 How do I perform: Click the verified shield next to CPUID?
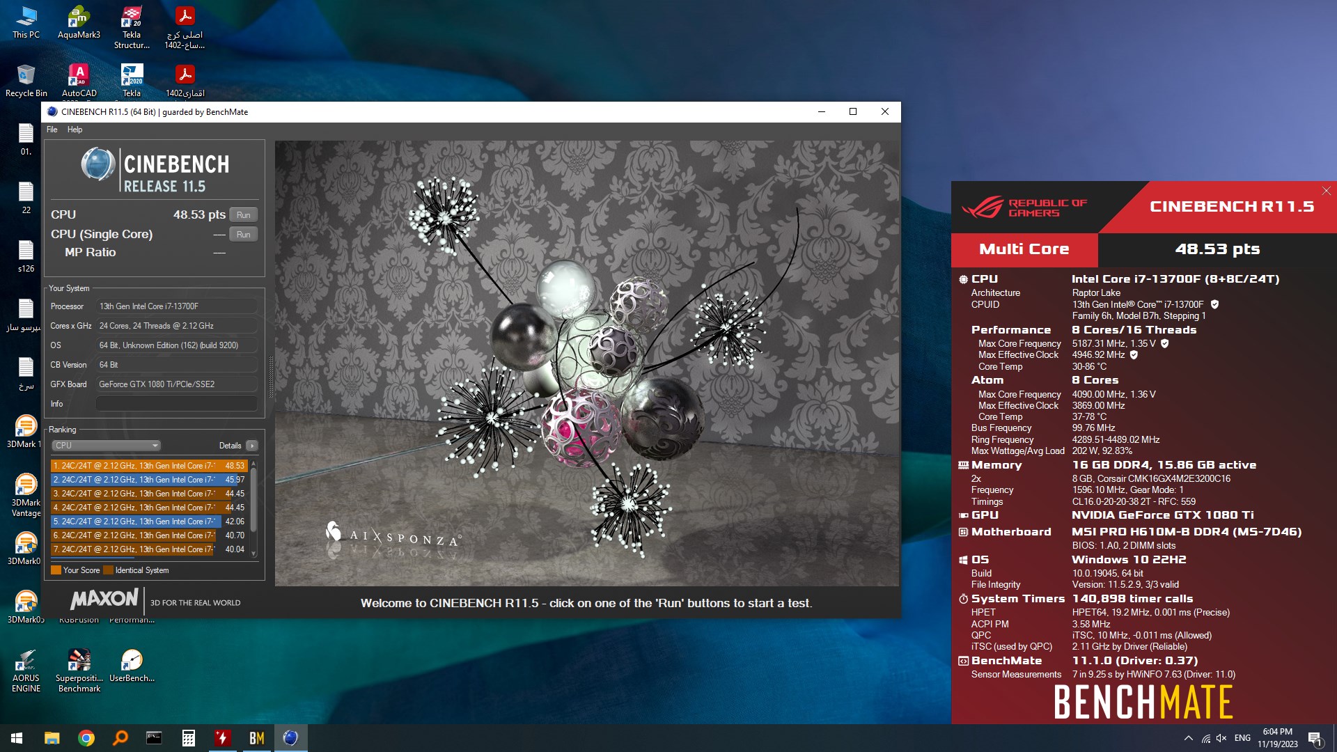coord(1214,304)
